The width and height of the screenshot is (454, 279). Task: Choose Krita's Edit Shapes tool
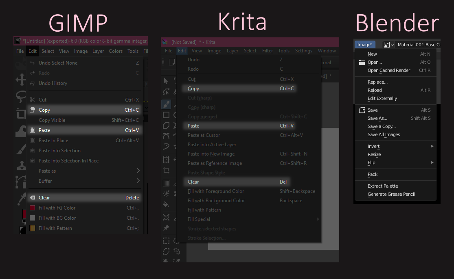[x=166, y=92]
